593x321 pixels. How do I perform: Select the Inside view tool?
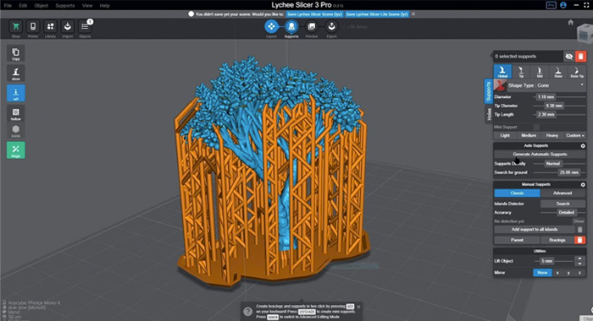pos(16,130)
